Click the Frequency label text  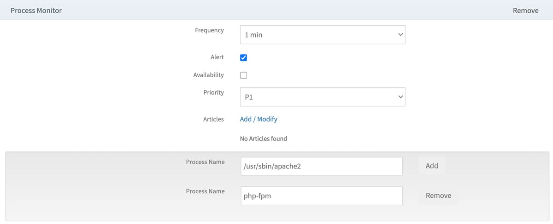click(x=209, y=30)
